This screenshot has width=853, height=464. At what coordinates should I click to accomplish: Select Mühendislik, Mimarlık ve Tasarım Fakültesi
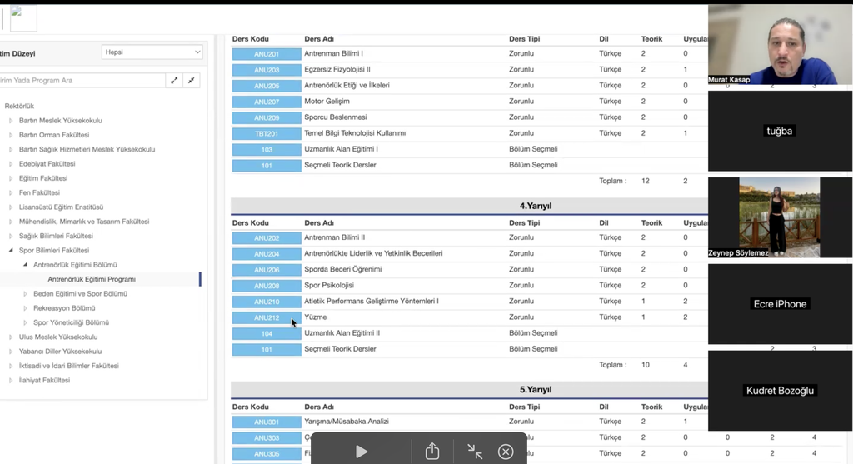pos(84,222)
